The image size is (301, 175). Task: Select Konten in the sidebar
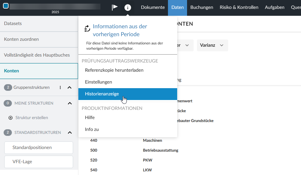[39, 71]
